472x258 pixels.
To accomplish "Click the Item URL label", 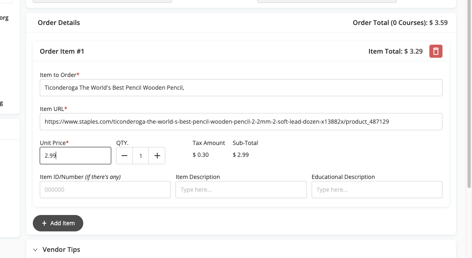I will pyautogui.click(x=53, y=109).
